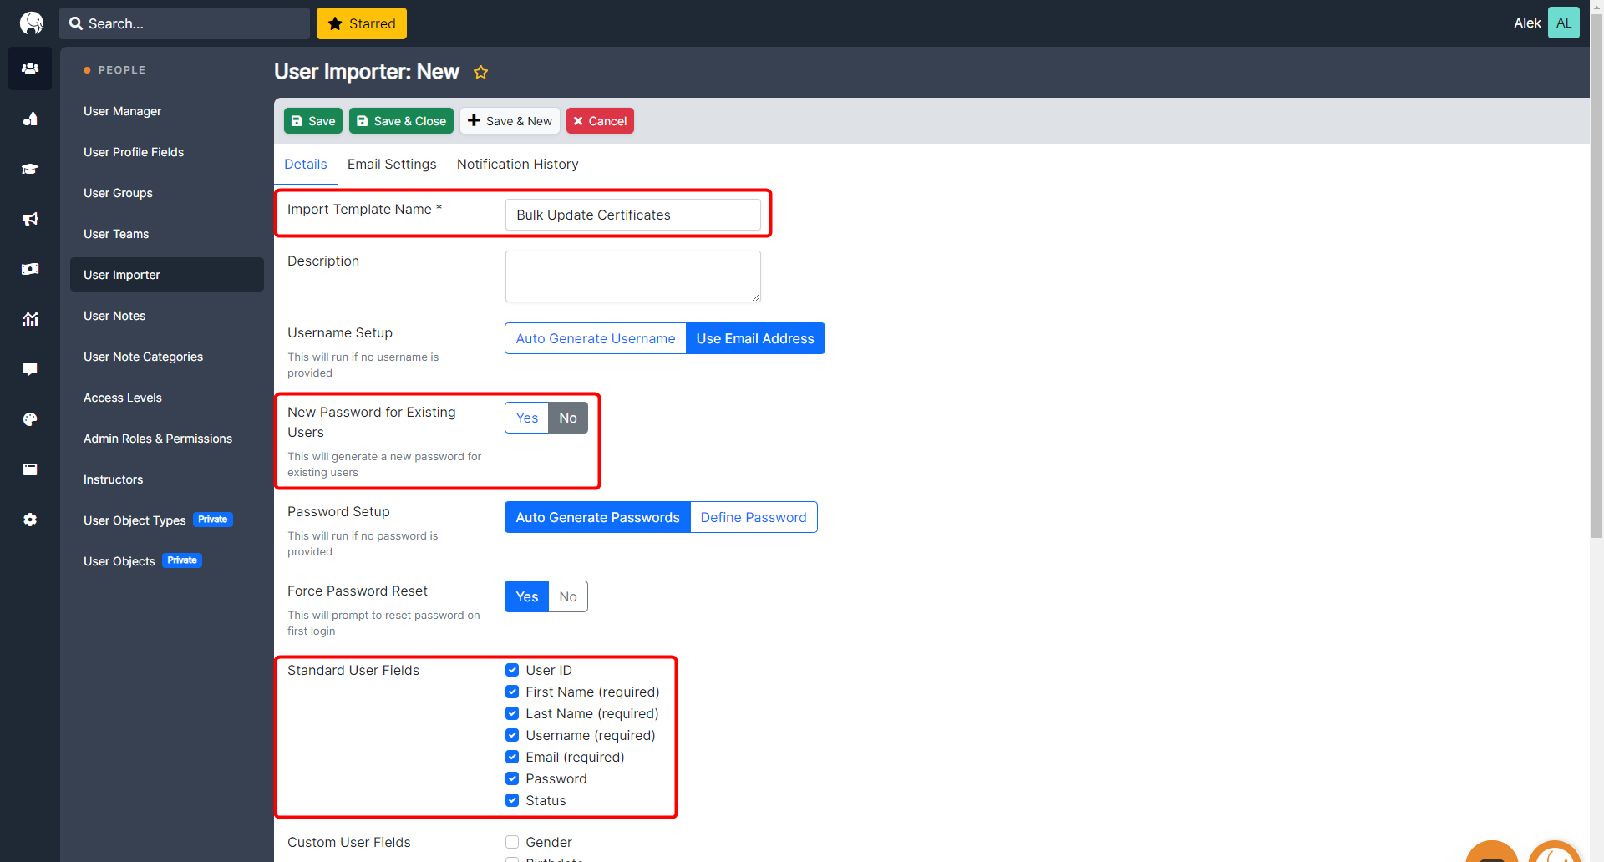Set New Password for Existing Users to Yes
Image resolution: width=1604 pixels, height=862 pixels.
tap(527, 418)
